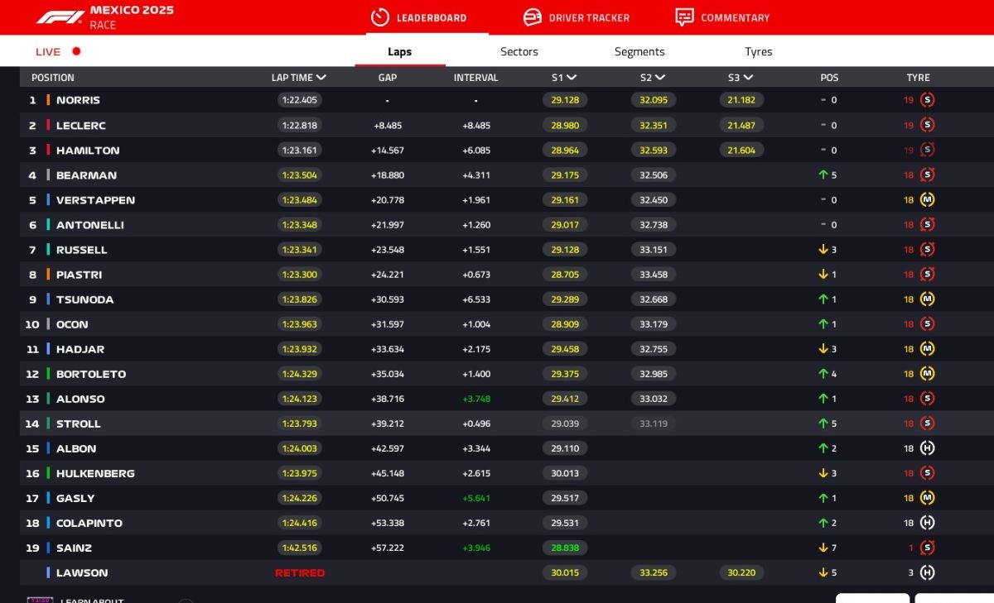This screenshot has width=994, height=603.
Task: Click Bearman's green position-gain arrow
Action: [x=823, y=175]
